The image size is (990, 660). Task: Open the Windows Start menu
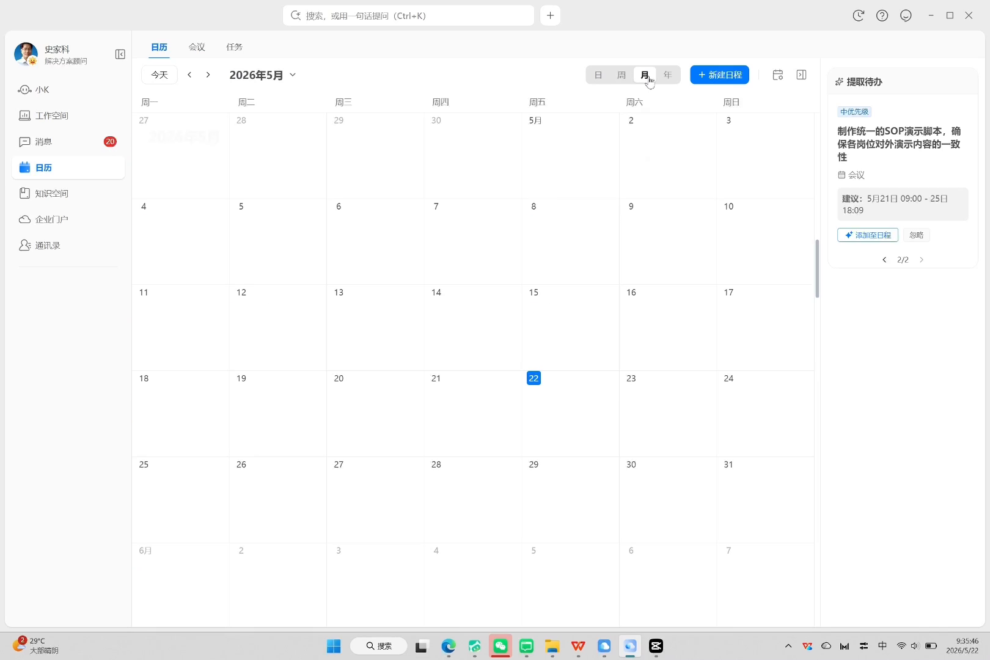pos(334,646)
